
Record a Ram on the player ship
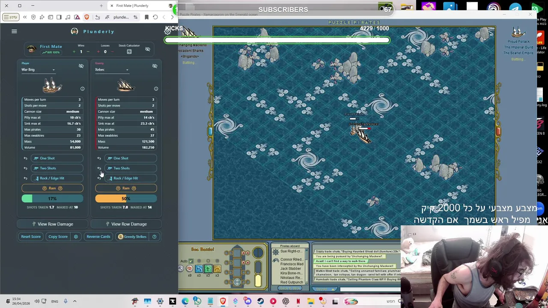(52, 188)
